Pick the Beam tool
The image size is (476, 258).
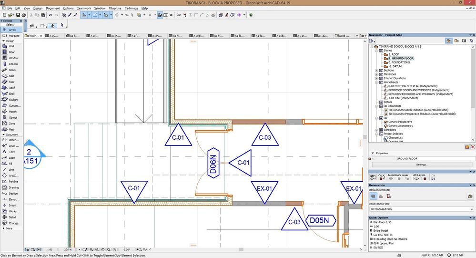(x=11, y=70)
